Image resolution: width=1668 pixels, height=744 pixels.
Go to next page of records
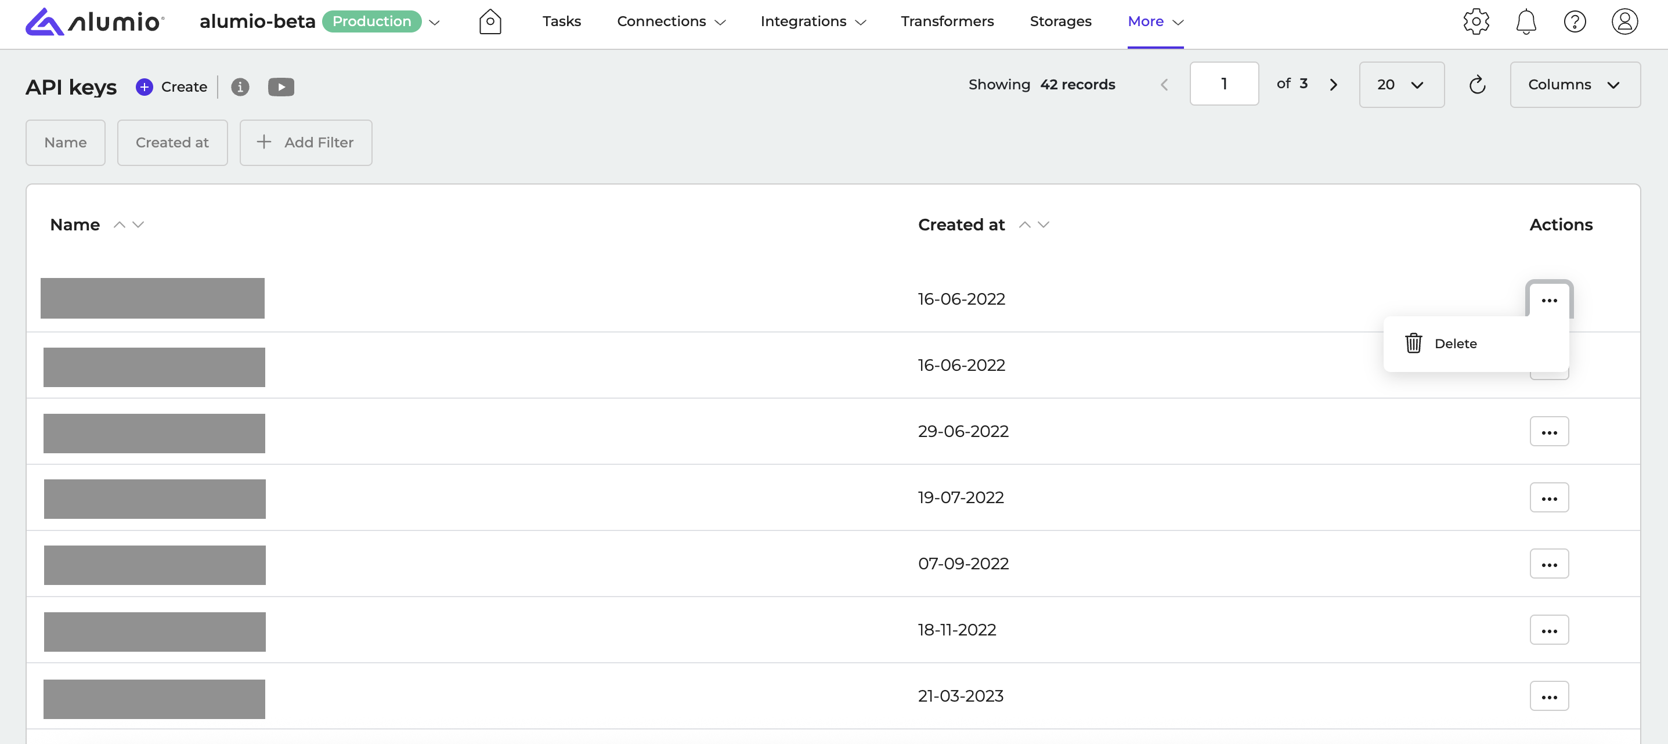tap(1333, 85)
